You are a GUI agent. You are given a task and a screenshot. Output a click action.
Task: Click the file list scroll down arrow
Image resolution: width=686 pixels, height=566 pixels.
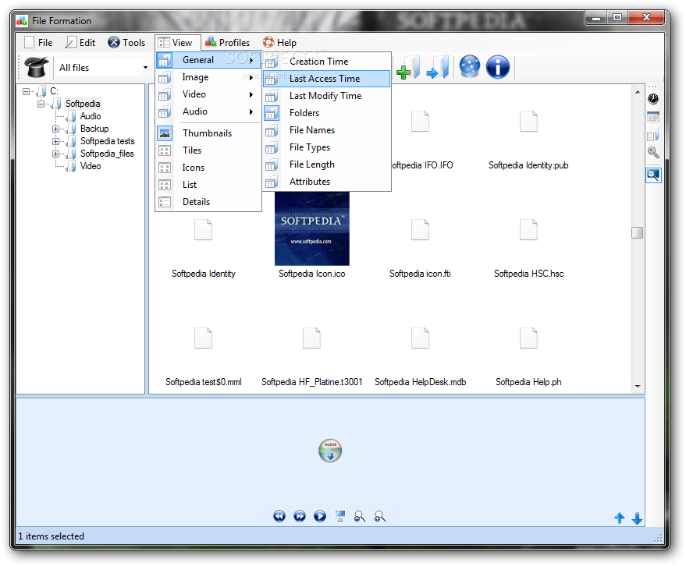pyautogui.click(x=638, y=387)
